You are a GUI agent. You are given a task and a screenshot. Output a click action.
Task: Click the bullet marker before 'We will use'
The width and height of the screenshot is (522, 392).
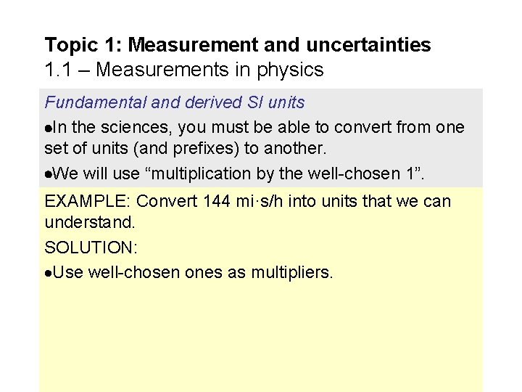tap(49, 174)
